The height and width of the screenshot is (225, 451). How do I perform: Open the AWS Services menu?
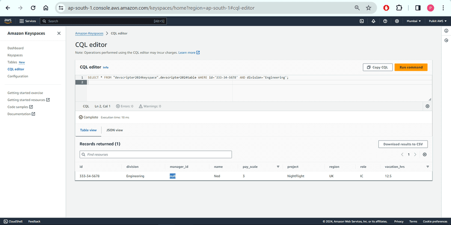click(x=28, y=21)
